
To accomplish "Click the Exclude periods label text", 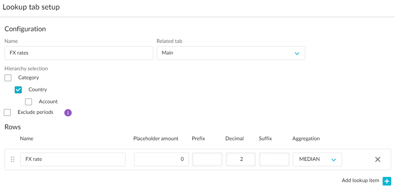I will pos(35,112).
